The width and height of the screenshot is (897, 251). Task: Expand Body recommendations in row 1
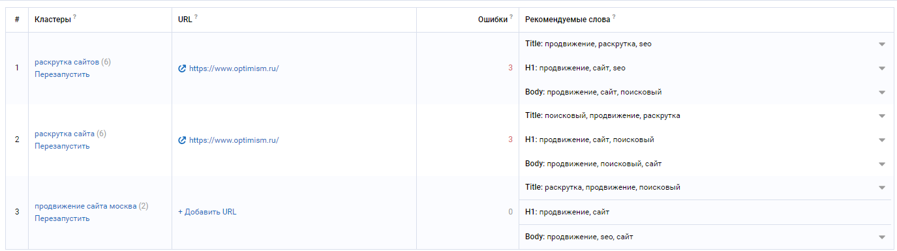pyautogui.click(x=882, y=93)
